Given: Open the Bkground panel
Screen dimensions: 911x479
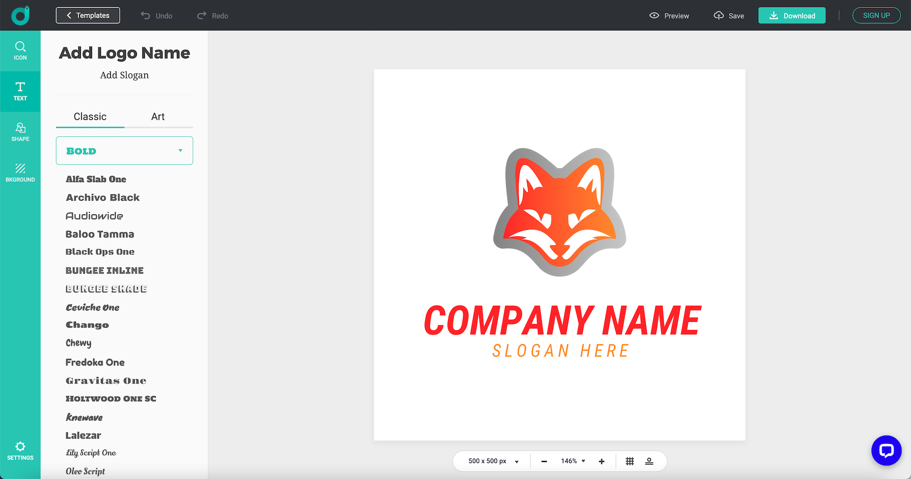Looking at the screenshot, I should [x=20, y=172].
